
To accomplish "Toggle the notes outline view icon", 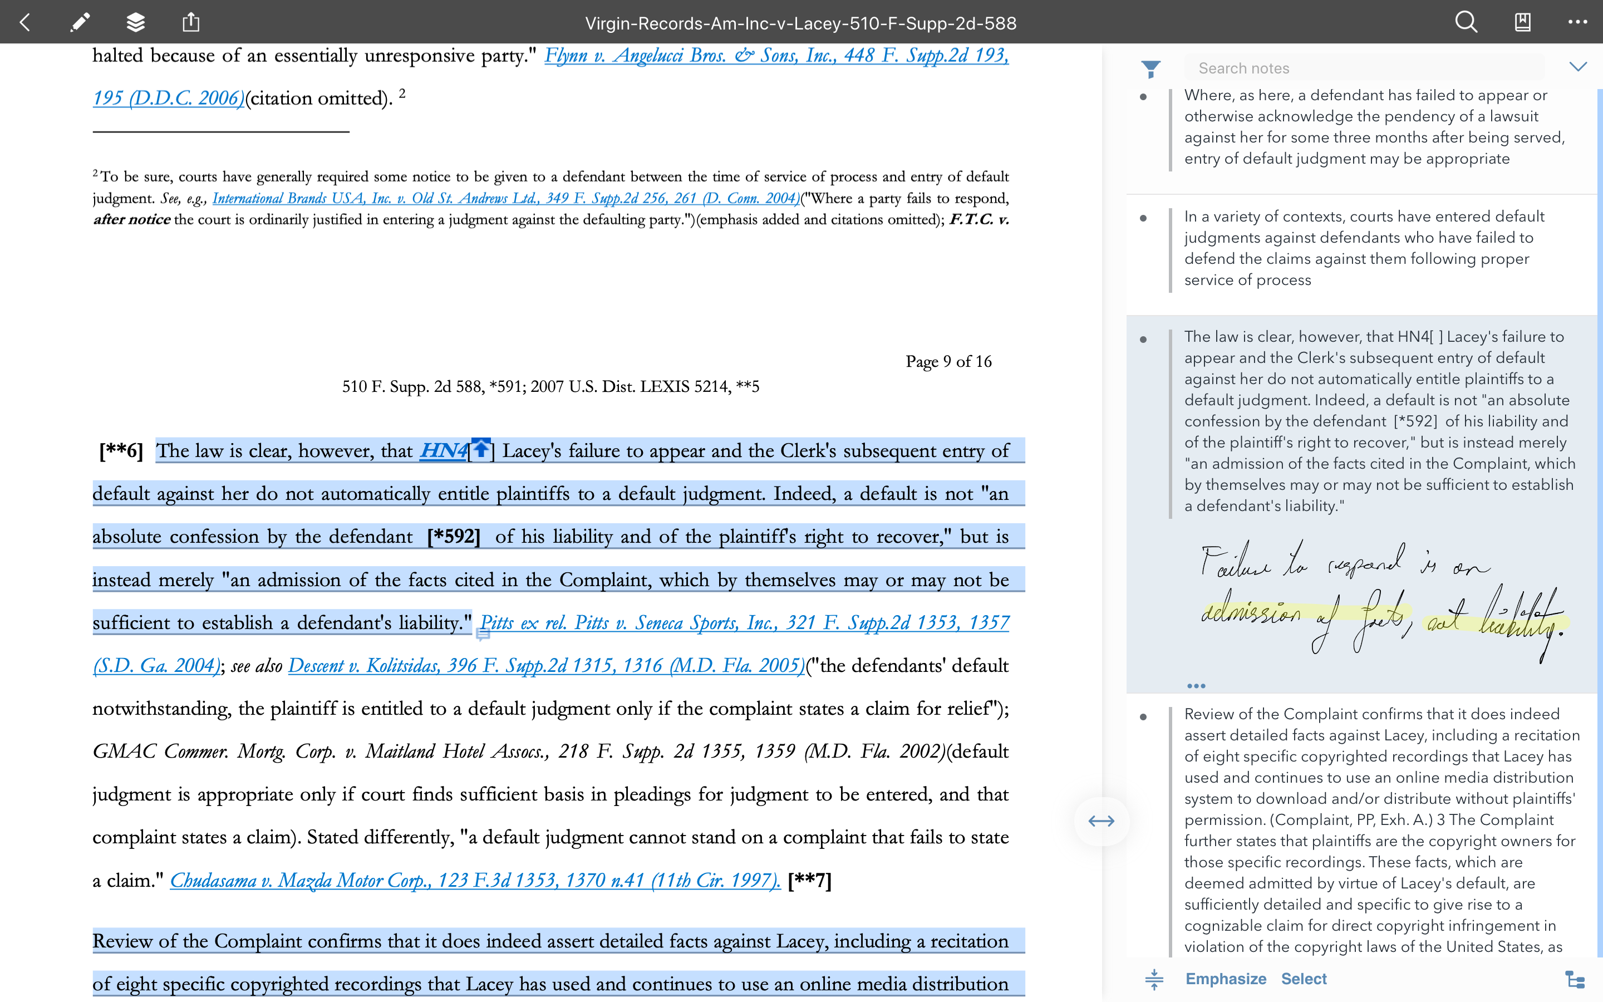I will pyautogui.click(x=1575, y=979).
